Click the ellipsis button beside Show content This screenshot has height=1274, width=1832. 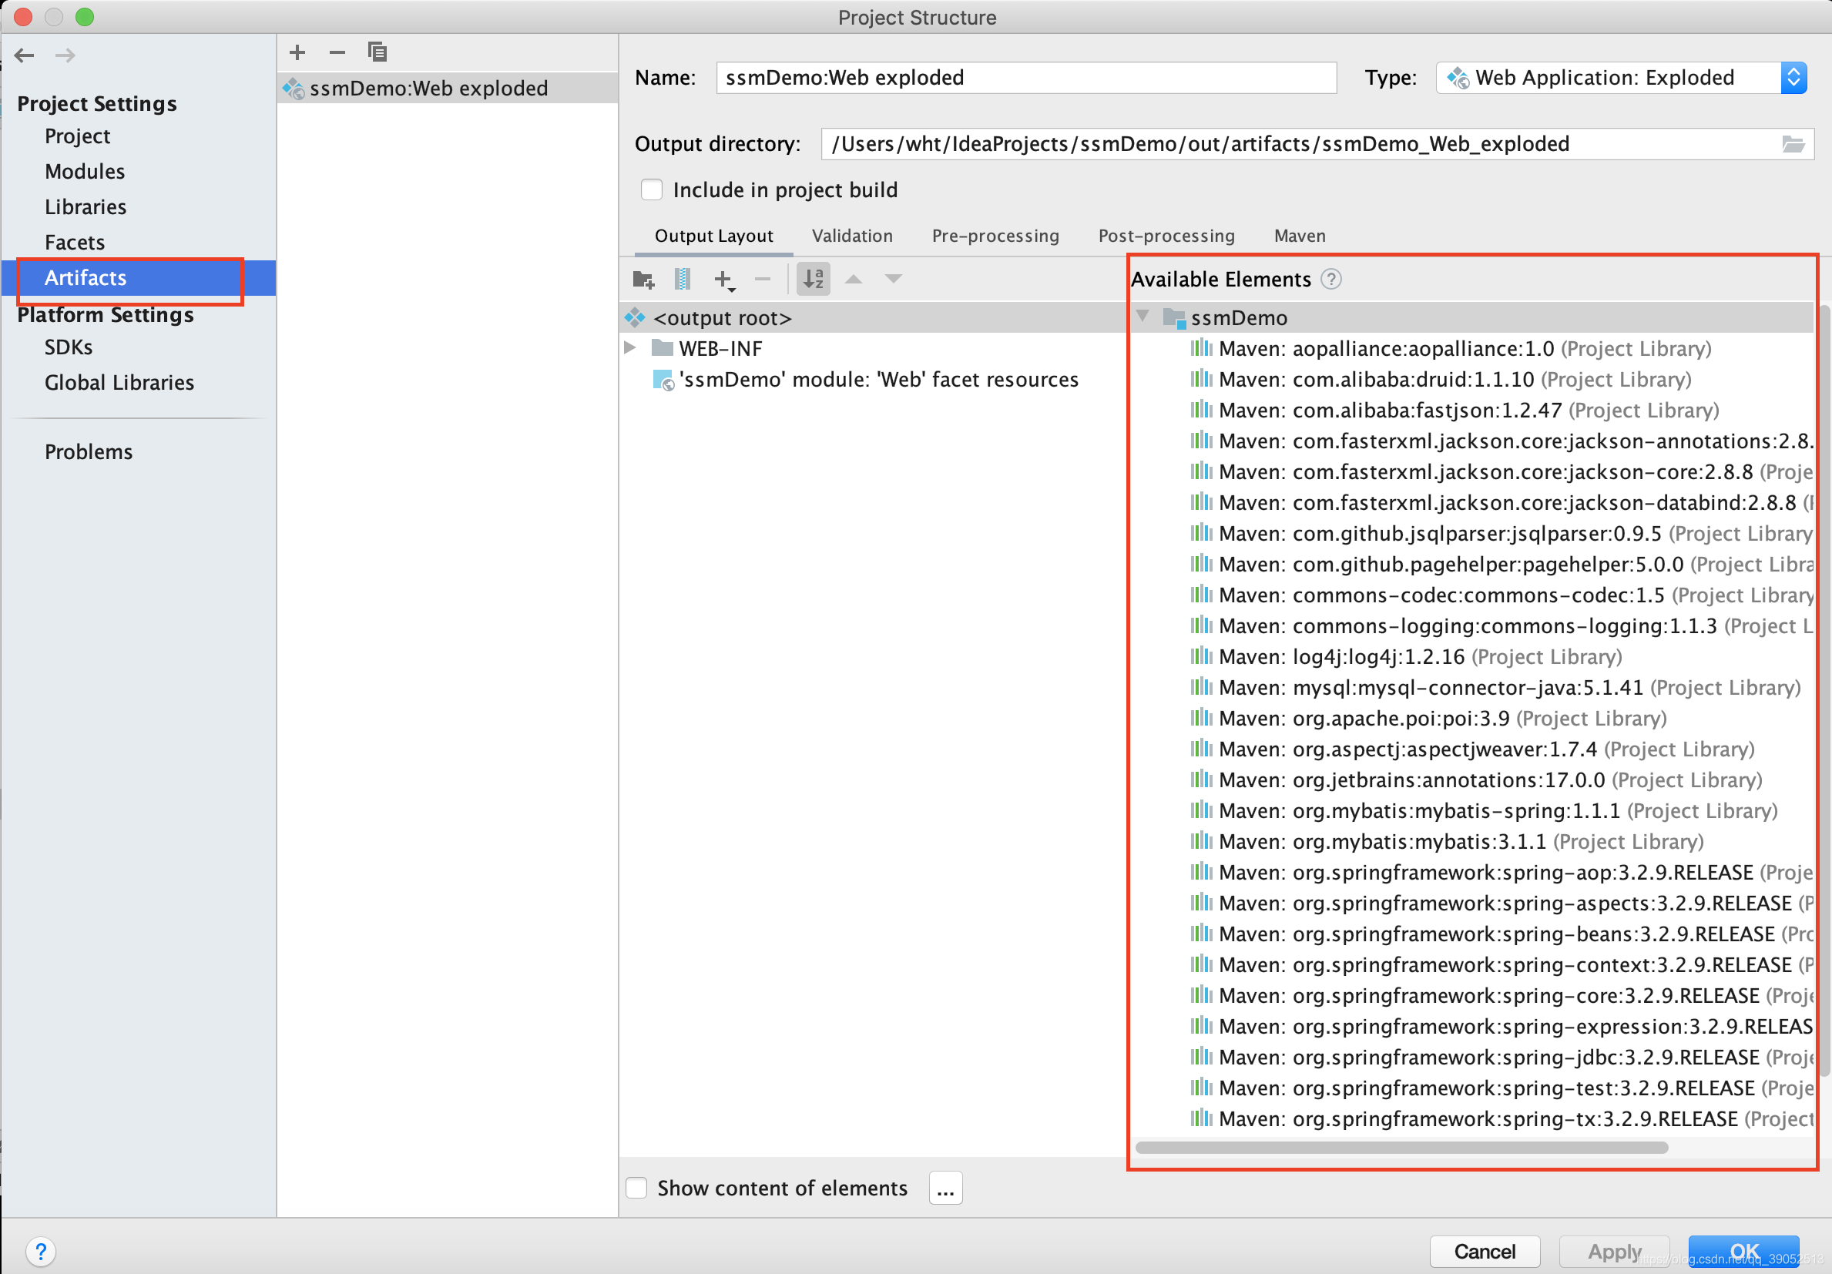pyautogui.click(x=945, y=1188)
